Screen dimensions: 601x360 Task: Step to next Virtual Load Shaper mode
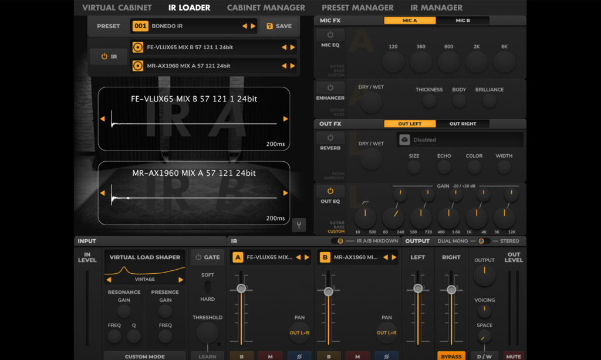[x=181, y=280]
